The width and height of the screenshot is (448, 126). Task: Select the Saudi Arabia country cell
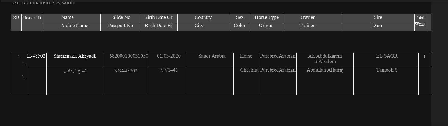[212, 56]
